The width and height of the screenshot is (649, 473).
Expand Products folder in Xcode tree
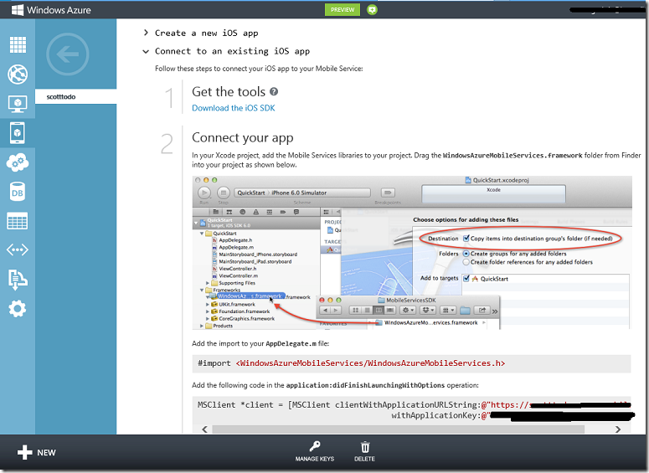click(202, 326)
